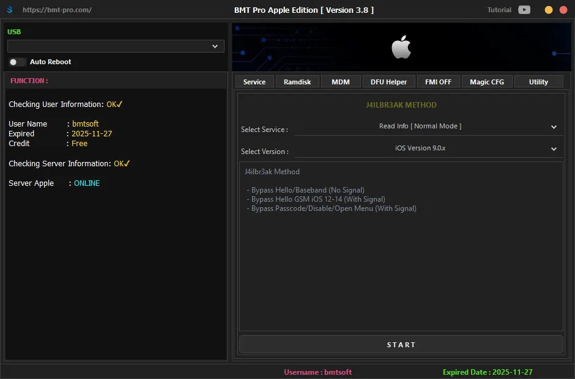The height and width of the screenshot is (379, 575).
Task: Select the FMI OFF tab
Action: [438, 82]
